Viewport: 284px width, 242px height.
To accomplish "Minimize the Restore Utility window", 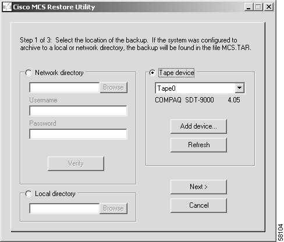I will [x=248, y=7].
